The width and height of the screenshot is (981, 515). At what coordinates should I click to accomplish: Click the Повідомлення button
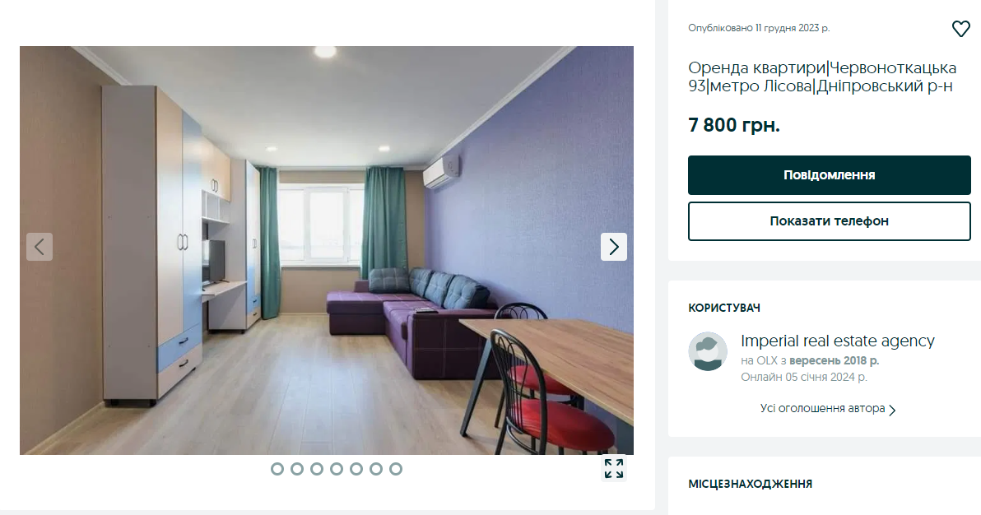829,175
